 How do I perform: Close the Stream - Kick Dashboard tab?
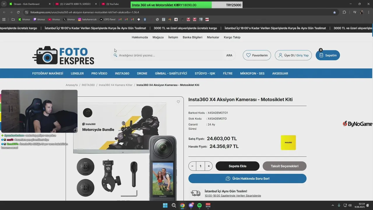(x=50, y=4)
